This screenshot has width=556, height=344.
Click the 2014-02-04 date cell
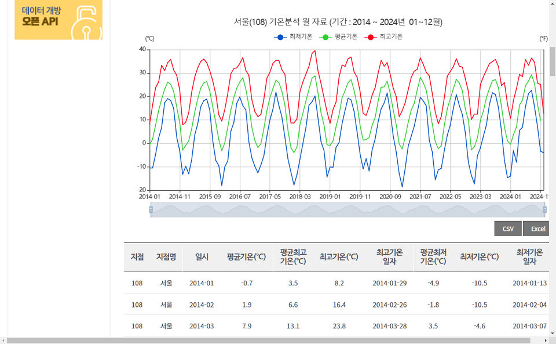coord(530,305)
